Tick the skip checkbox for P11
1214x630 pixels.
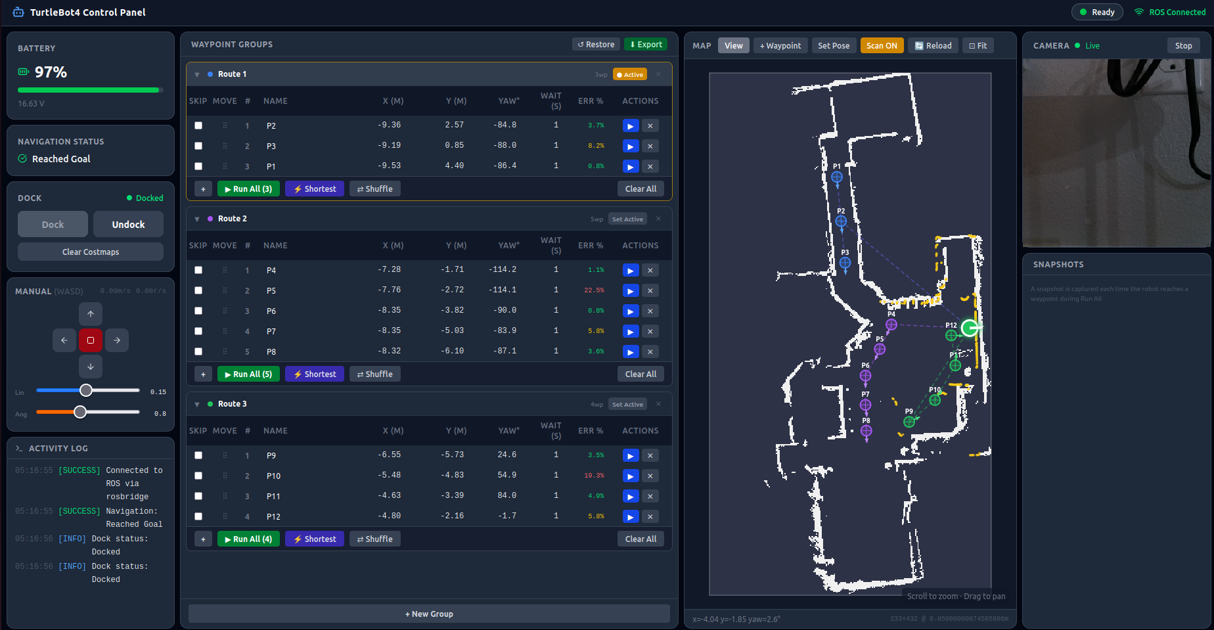[x=198, y=497]
